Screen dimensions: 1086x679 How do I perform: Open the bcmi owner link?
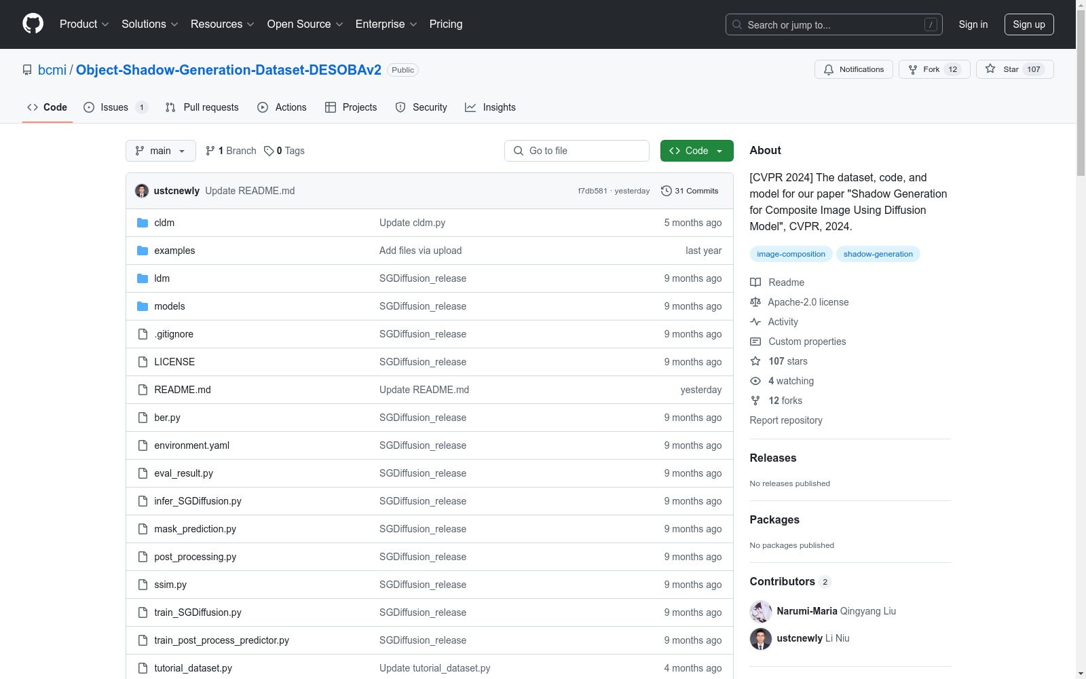[52, 70]
